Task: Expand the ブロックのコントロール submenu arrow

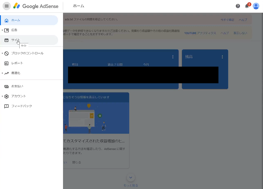Action: pyautogui.click(x=2, y=53)
